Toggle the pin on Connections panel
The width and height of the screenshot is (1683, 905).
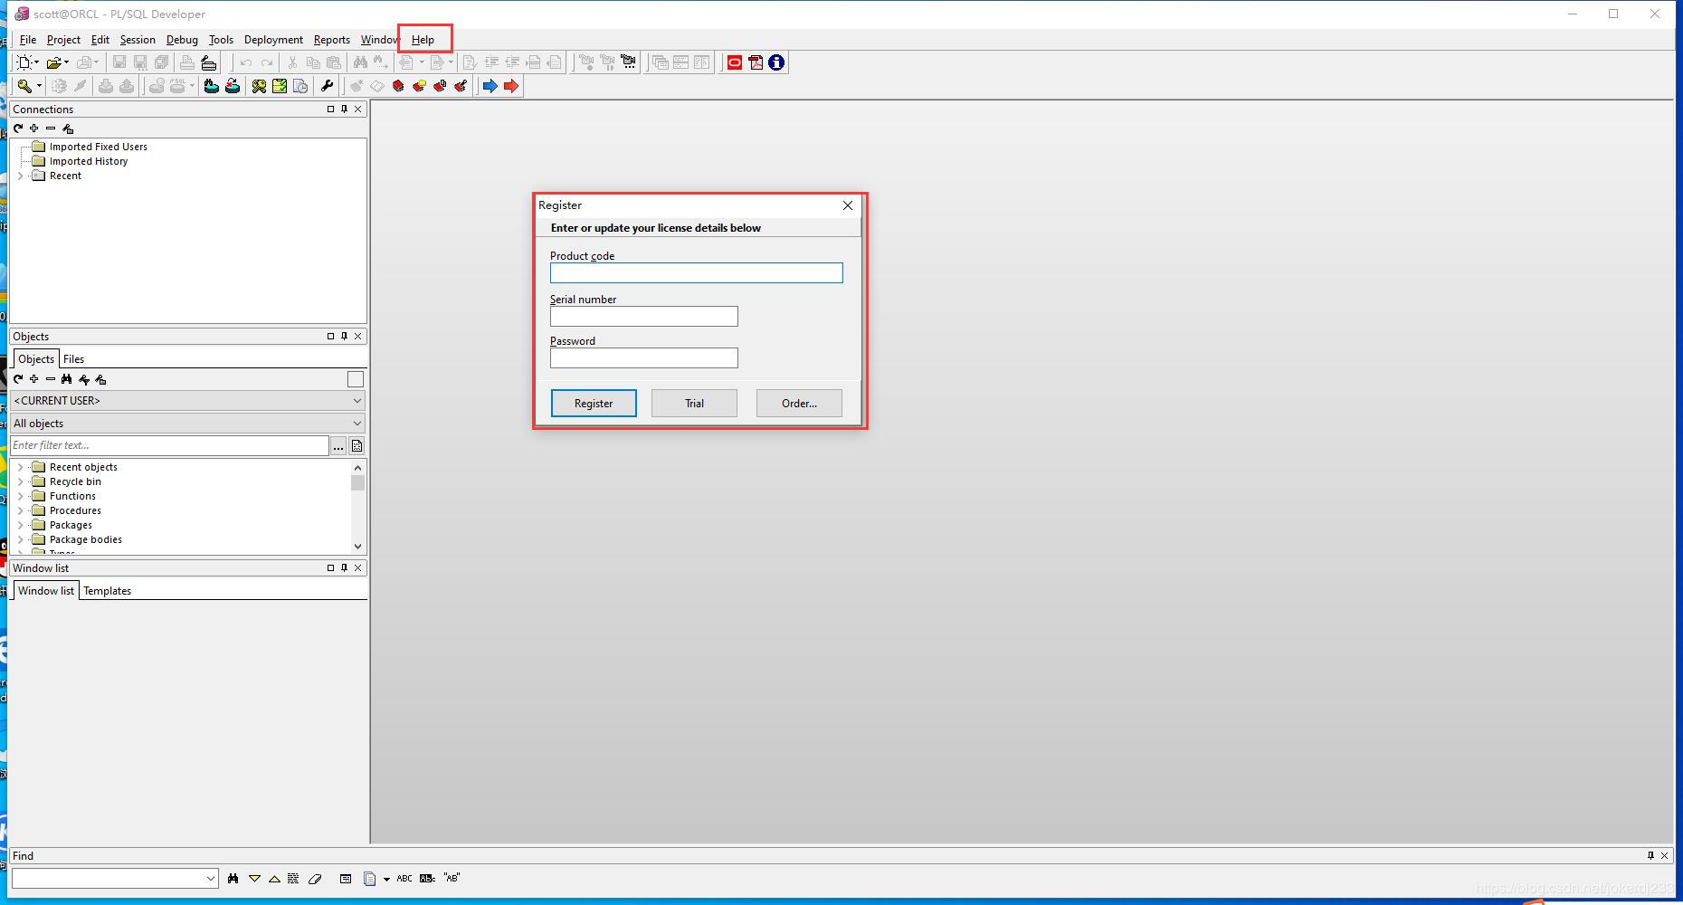[344, 109]
